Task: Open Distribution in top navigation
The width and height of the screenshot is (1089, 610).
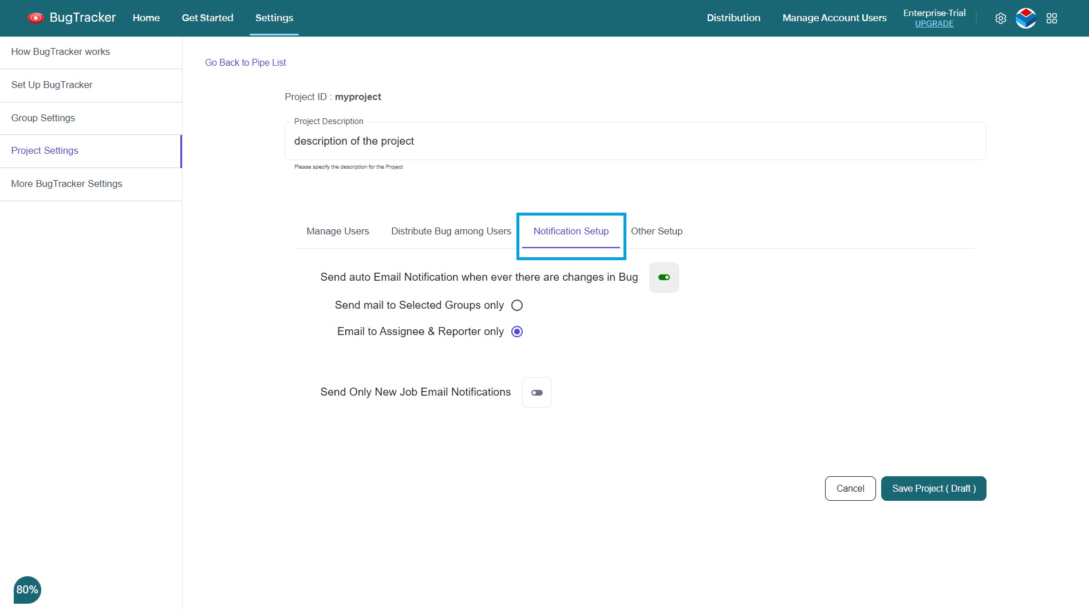Action: tap(733, 18)
